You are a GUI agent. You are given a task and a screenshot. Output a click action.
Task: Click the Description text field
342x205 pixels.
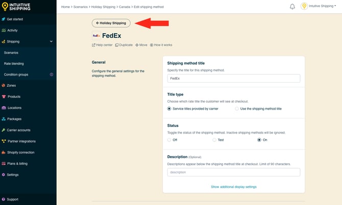click(233, 172)
